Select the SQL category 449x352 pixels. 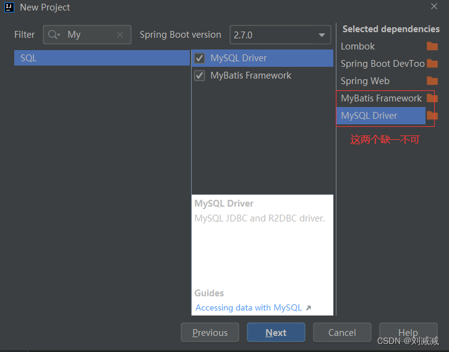[x=102, y=58]
